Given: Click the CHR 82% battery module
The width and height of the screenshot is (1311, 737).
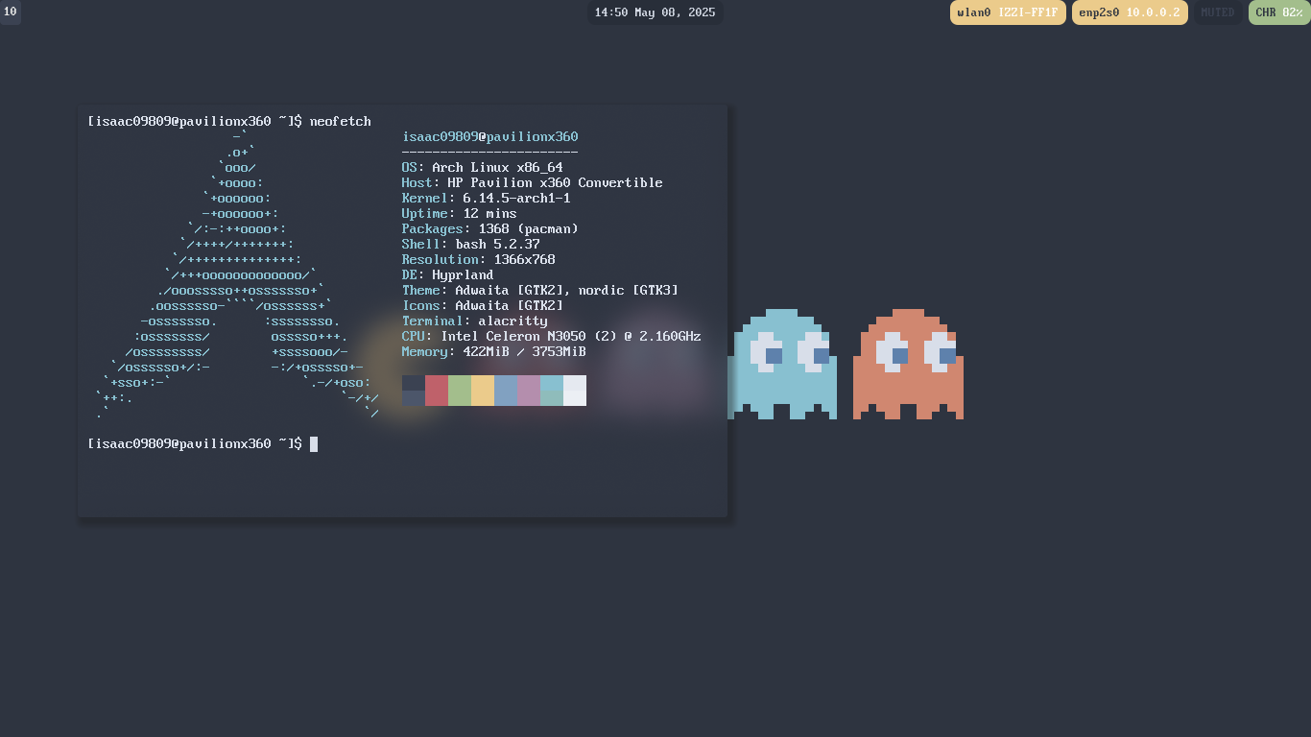Looking at the screenshot, I should coord(1279,12).
